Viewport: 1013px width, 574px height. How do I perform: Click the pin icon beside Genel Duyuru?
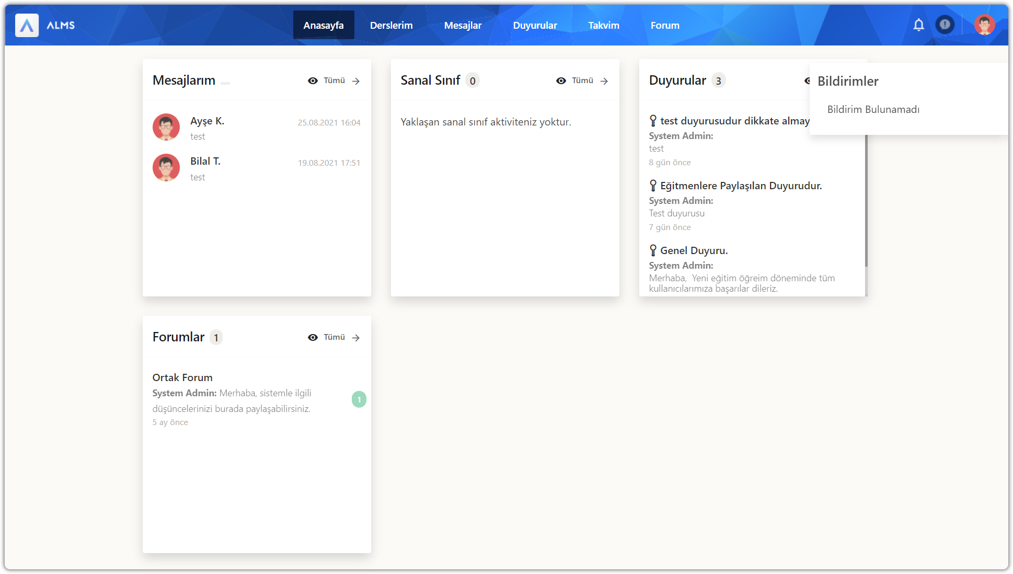pos(653,250)
